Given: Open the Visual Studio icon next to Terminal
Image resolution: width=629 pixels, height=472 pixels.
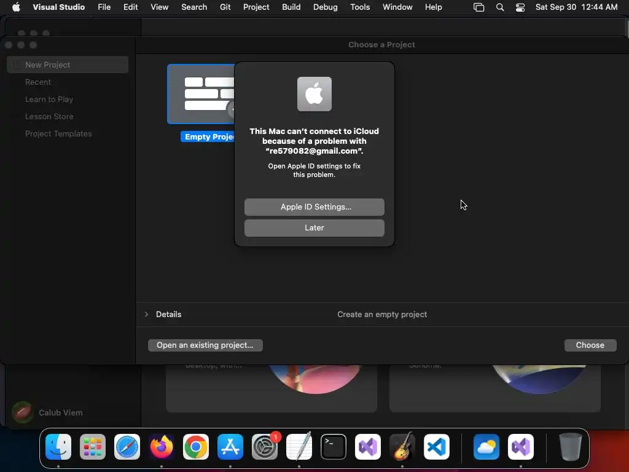Looking at the screenshot, I should pyautogui.click(x=368, y=447).
